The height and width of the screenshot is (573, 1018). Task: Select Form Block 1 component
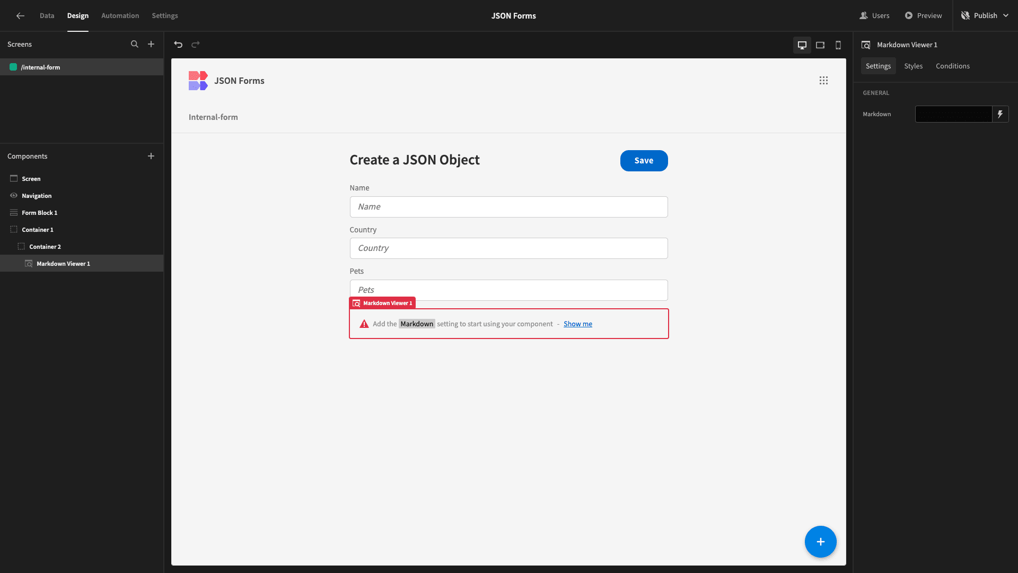82,213
